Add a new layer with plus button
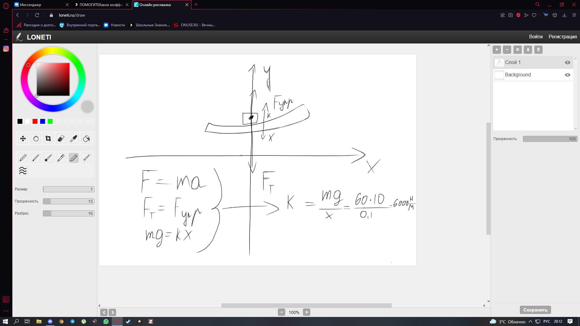580x326 pixels. [x=497, y=50]
